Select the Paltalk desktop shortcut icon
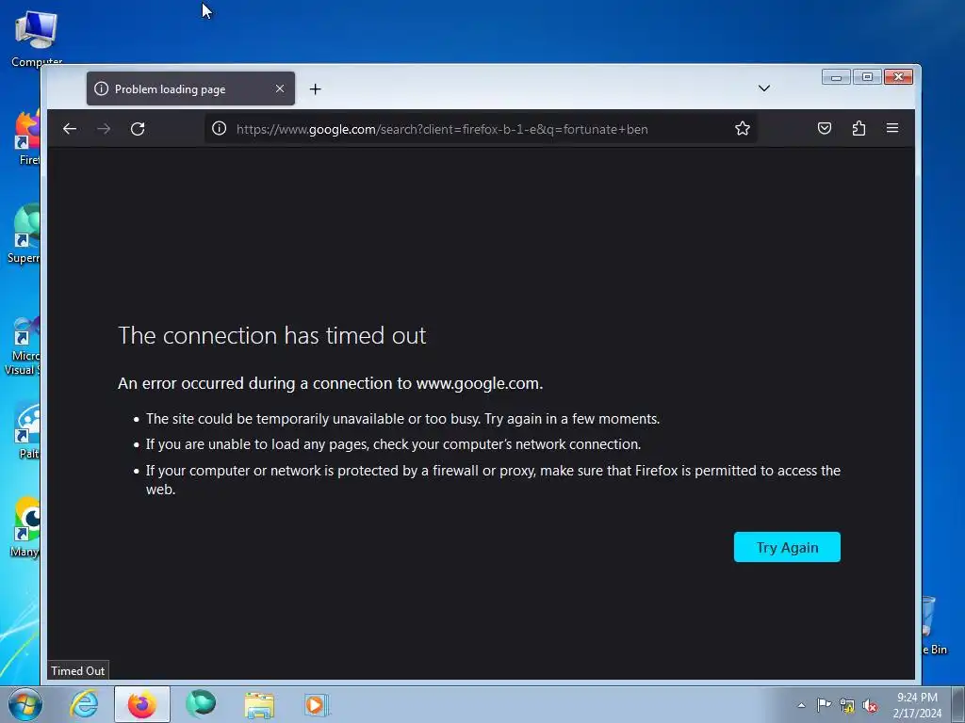Viewport: 965px width, 723px height. click(28, 431)
